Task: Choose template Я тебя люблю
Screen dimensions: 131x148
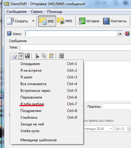Action: [47, 104]
